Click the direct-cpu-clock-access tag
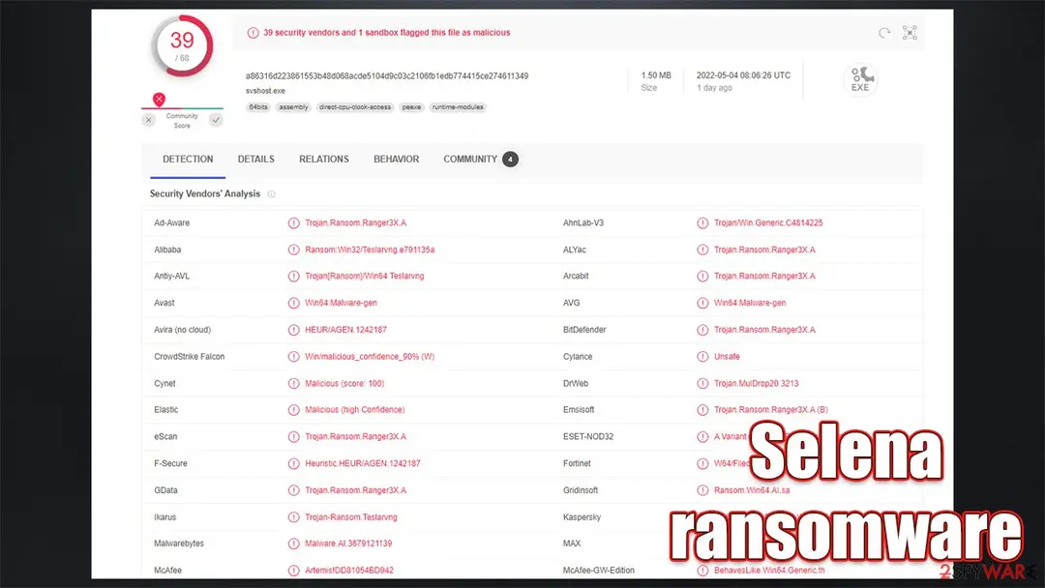The height and width of the screenshot is (588, 1045). click(355, 107)
